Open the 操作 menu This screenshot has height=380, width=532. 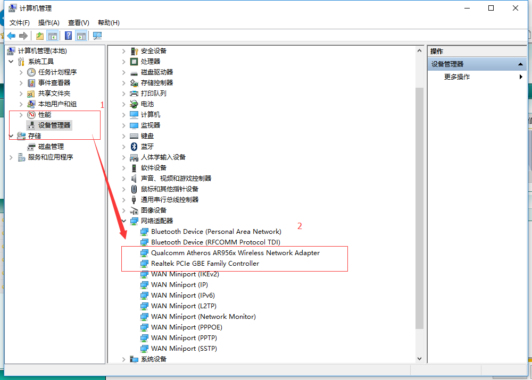48,22
